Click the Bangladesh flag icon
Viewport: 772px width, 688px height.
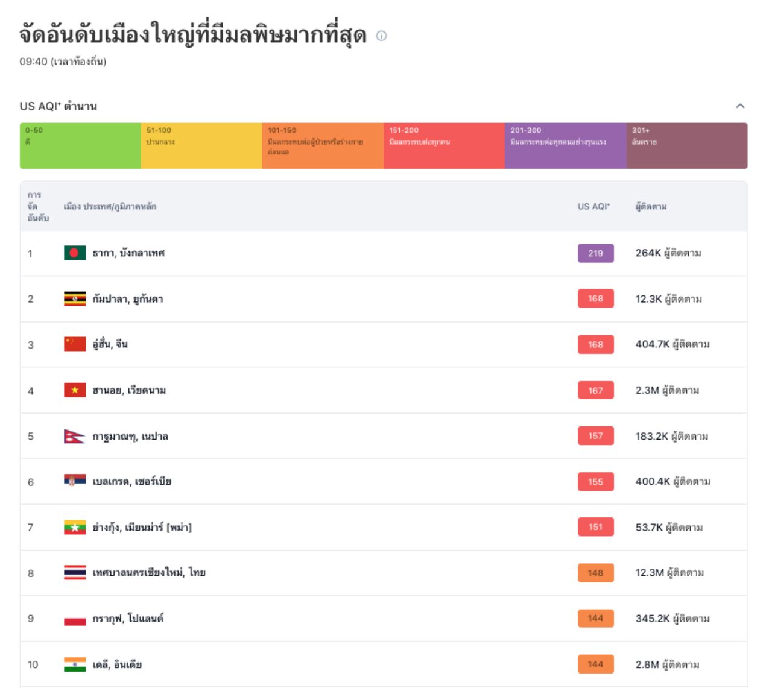coord(75,253)
